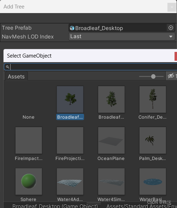Image resolution: width=177 pixels, height=208 pixels.
Task: Toggle the hidden packages eye icon
Action: click(171, 76)
